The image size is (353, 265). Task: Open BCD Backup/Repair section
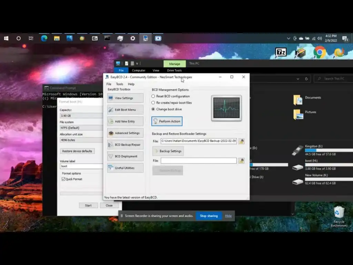(x=125, y=145)
